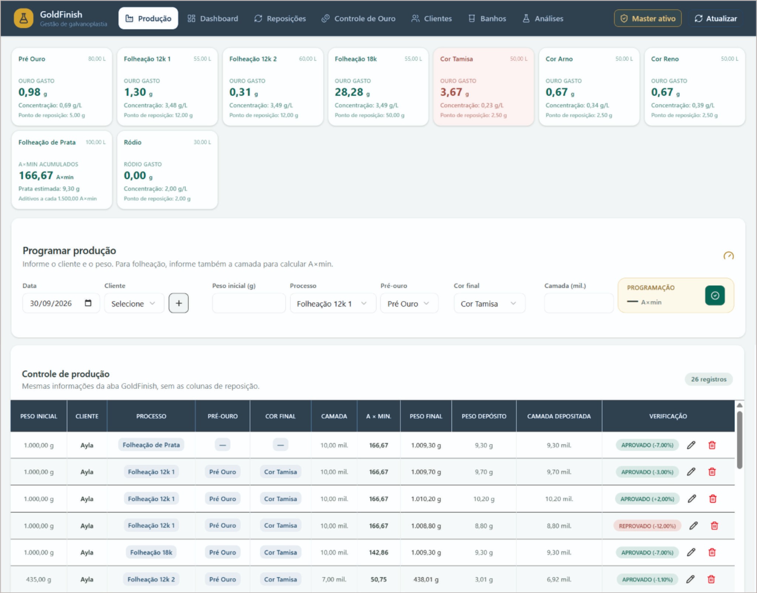Image resolution: width=757 pixels, height=593 pixels.
Task: Edit the Folheação de Prata row
Action: coord(691,445)
